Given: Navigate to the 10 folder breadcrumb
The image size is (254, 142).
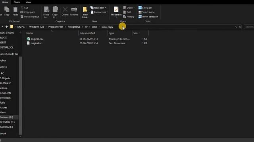Looking at the screenshot, I should point(86,27).
